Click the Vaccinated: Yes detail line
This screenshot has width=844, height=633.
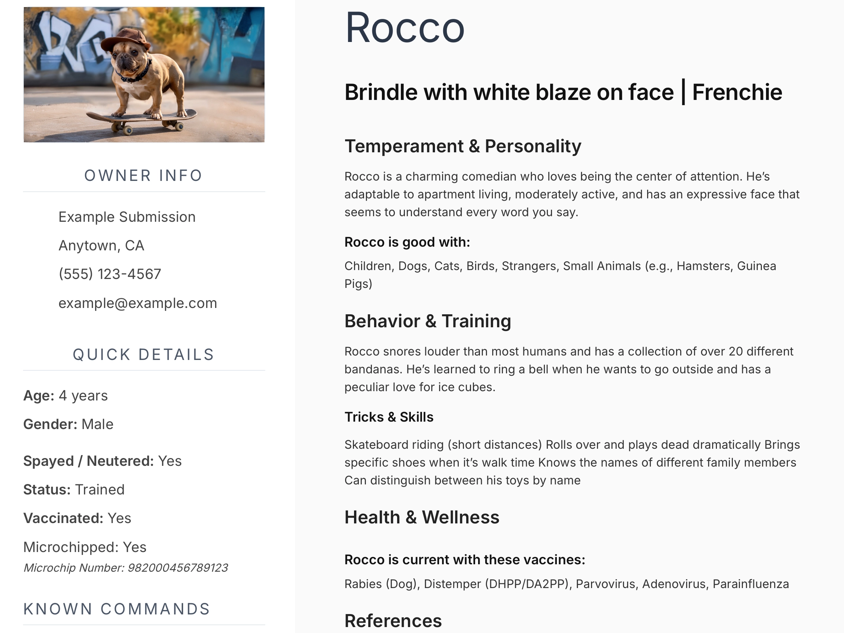(x=77, y=518)
